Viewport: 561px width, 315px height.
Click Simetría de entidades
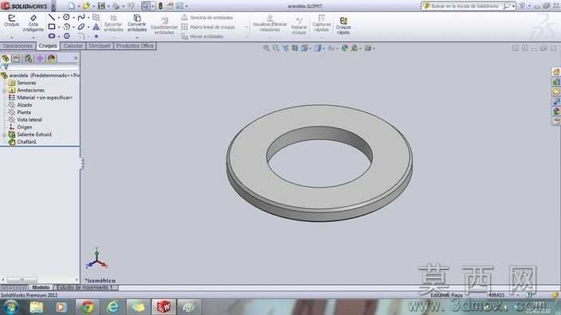click(207, 17)
